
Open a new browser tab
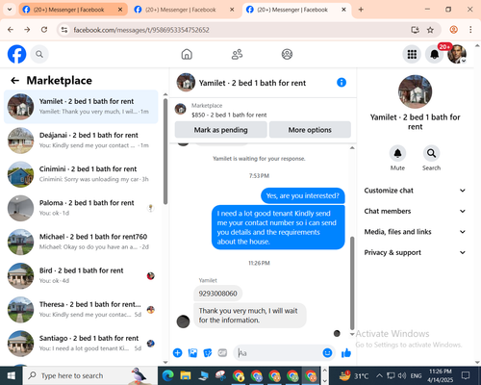click(361, 10)
